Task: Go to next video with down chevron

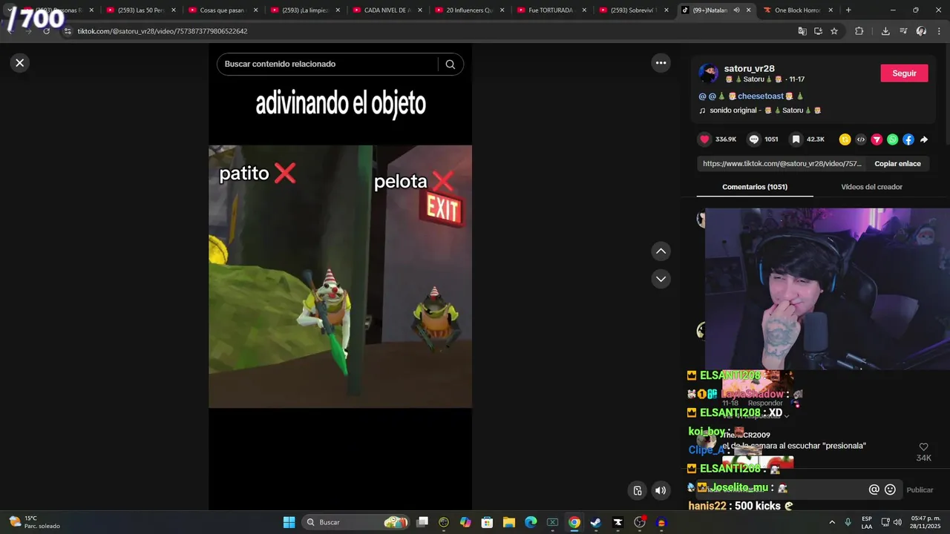Action: 661,279
